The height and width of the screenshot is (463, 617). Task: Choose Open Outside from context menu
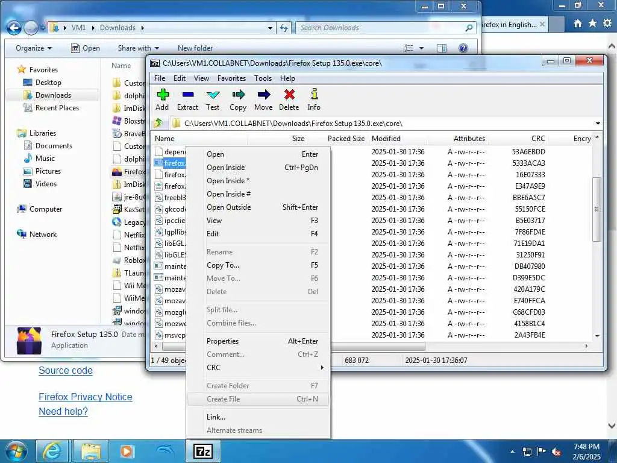pyautogui.click(x=228, y=207)
